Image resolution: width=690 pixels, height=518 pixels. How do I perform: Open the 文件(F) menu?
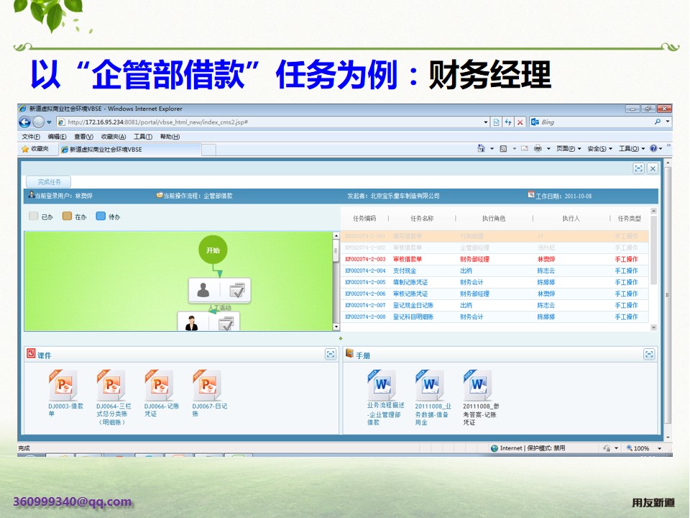pyautogui.click(x=31, y=137)
